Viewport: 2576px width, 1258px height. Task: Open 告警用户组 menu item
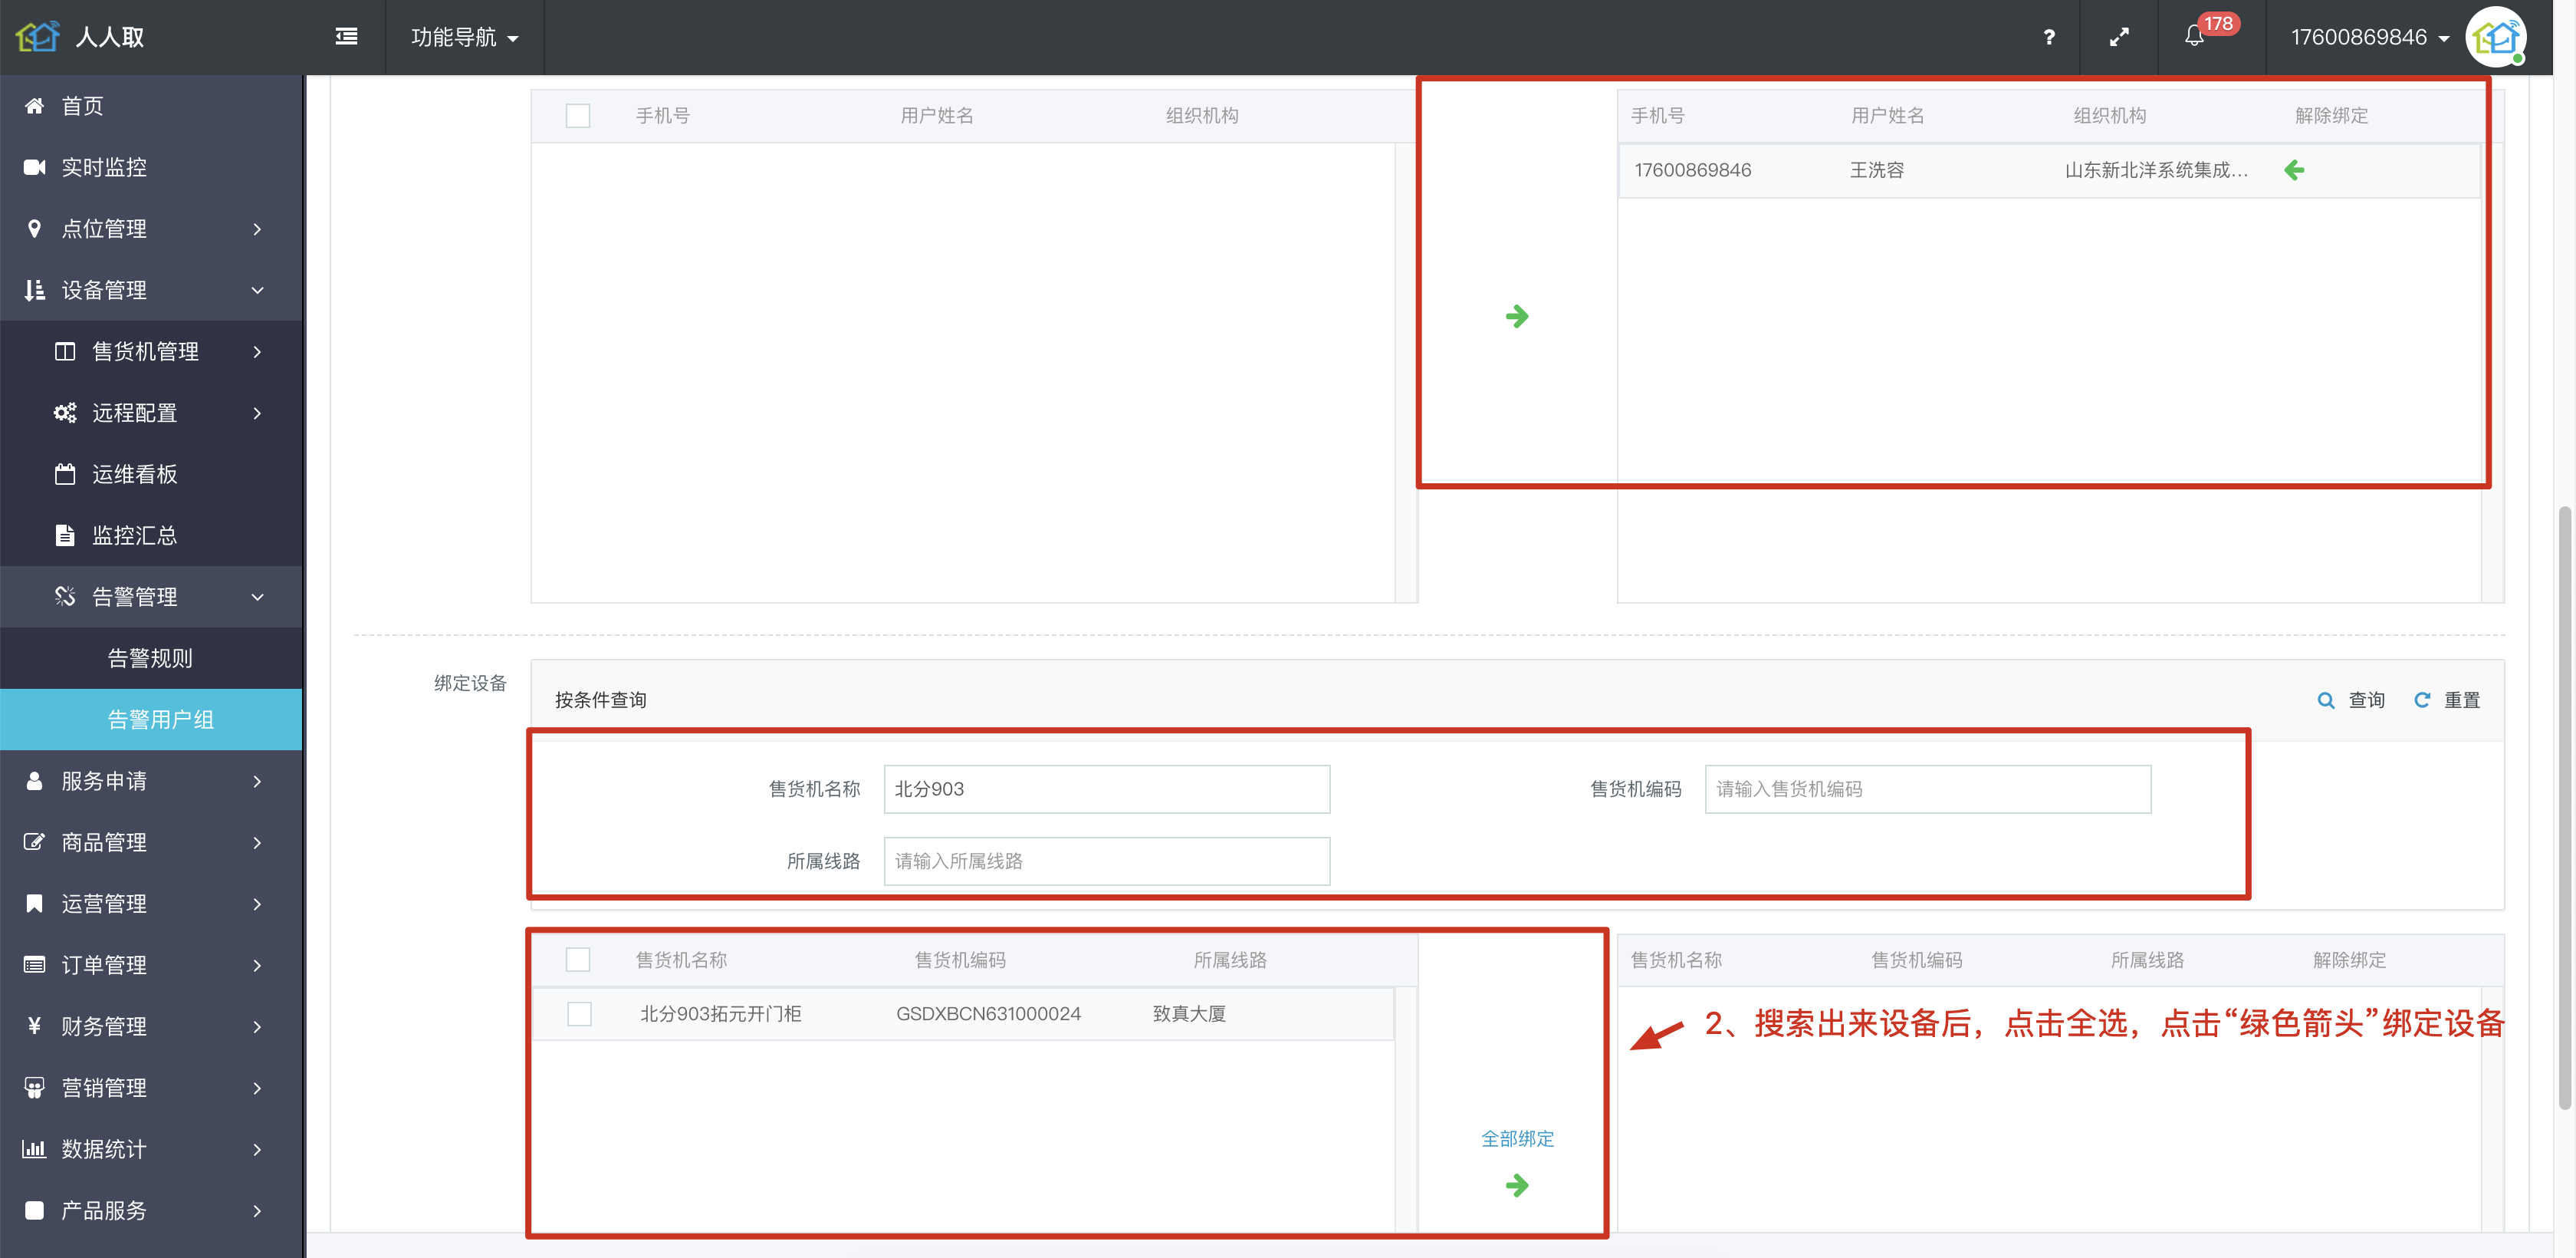pos(150,720)
